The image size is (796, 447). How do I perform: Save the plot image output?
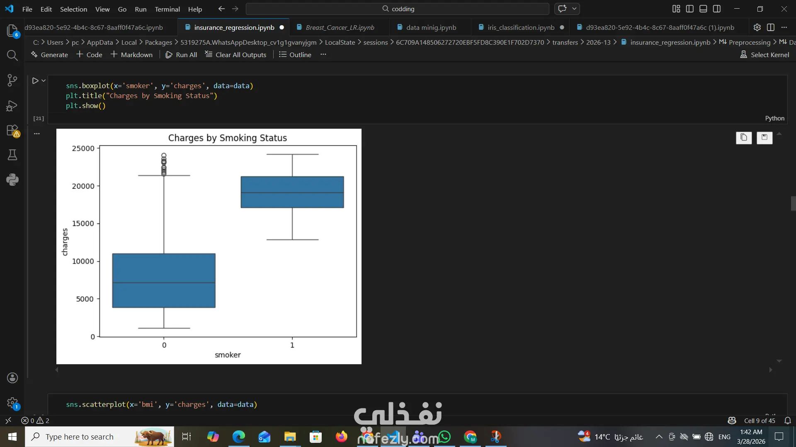(764, 137)
